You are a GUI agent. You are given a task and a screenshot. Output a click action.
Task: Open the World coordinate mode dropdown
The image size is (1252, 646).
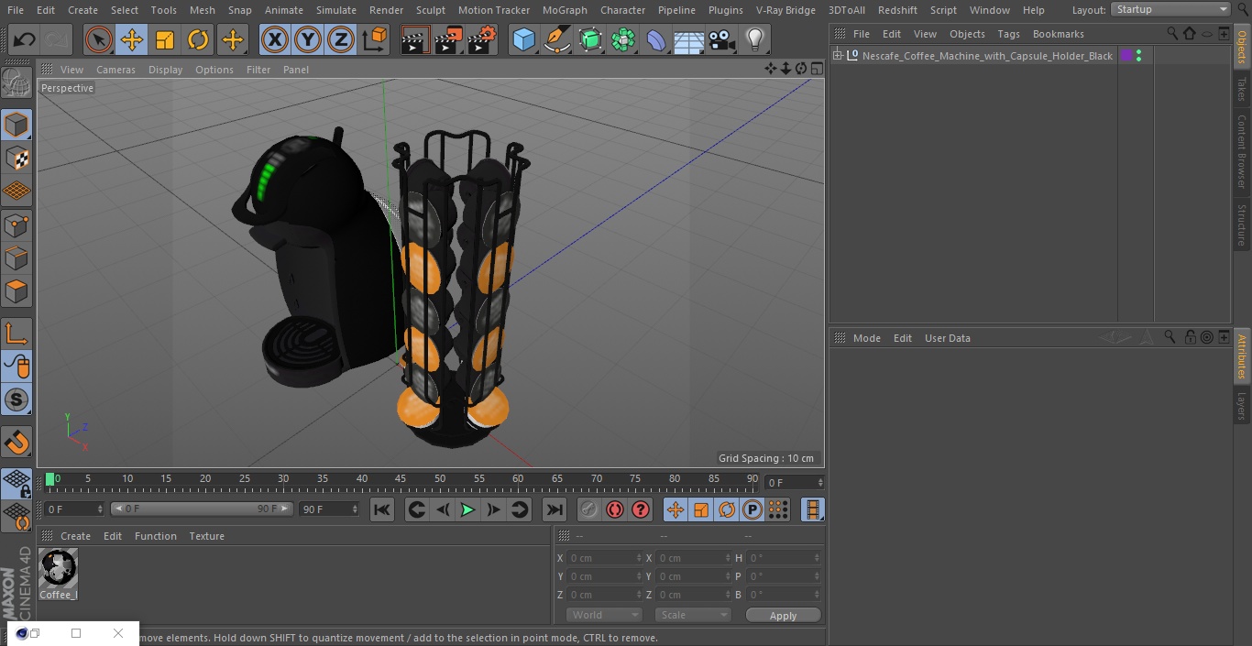604,615
